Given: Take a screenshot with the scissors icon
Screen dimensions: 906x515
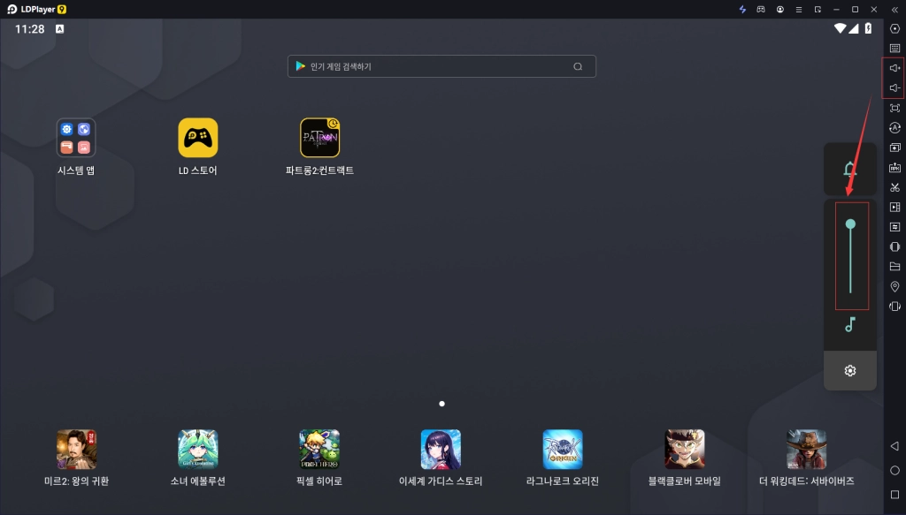Looking at the screenshot, I should pyautogui.click(x=894, y=187).
